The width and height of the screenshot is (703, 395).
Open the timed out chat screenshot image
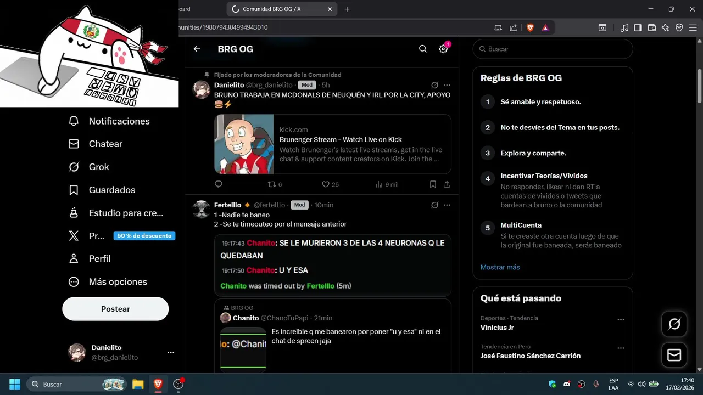coord(333,265)
